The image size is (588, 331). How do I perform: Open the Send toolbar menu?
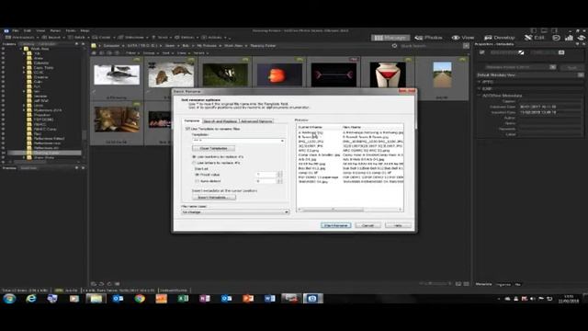pos(162,38)
